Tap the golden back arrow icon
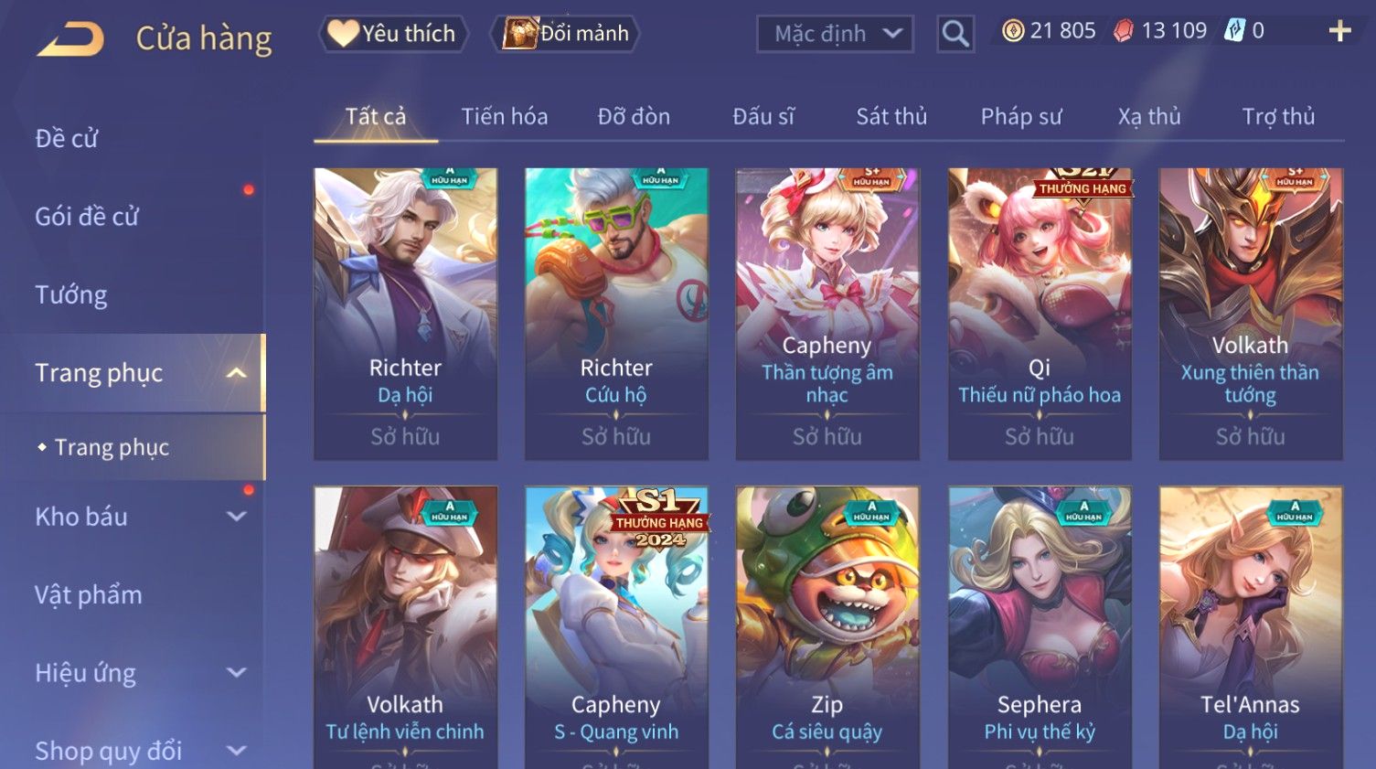Screen dimensions: 1376x769 pyautogui.click(x=71, y=38)
